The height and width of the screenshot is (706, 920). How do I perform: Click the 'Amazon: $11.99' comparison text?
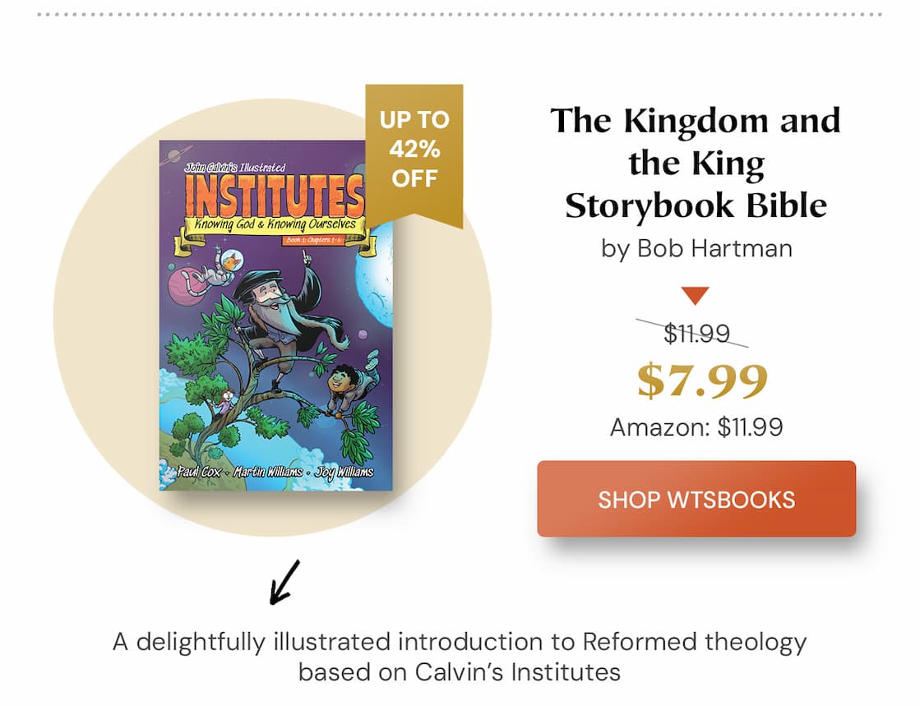click(696, 427)
